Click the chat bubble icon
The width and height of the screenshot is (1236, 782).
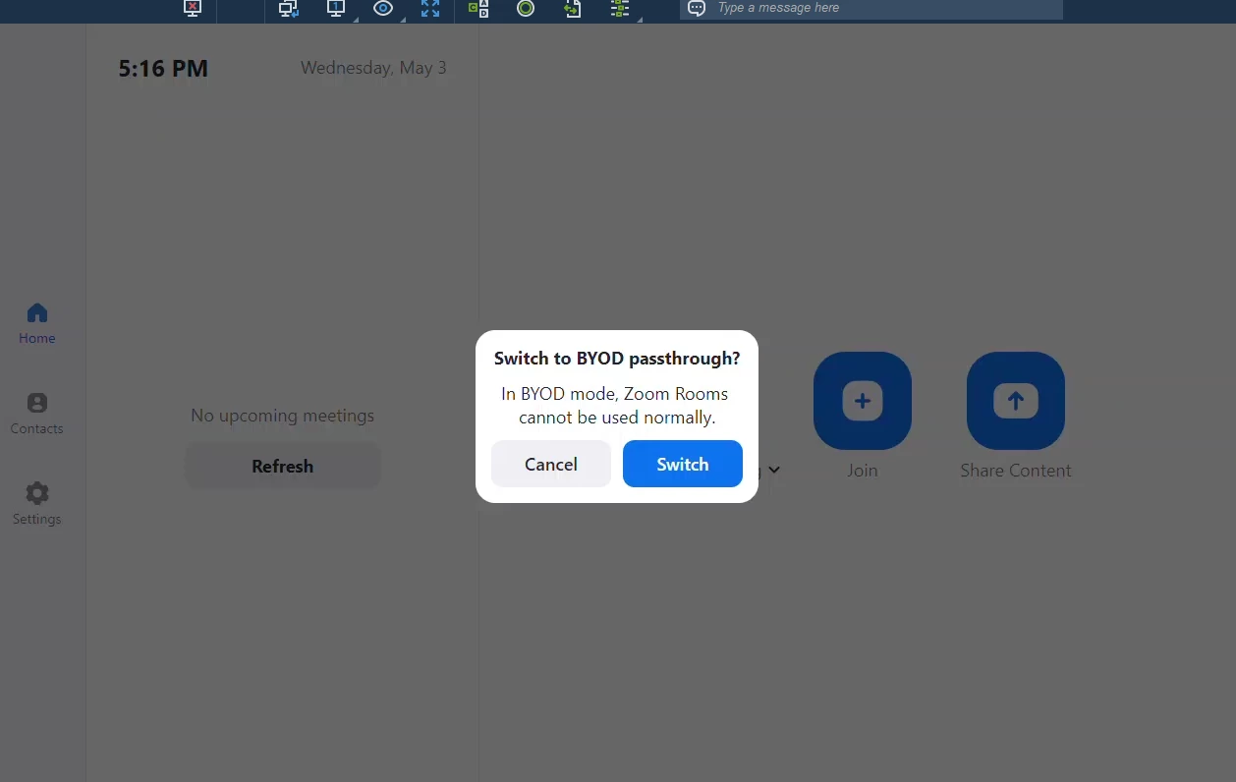[697, 8]
